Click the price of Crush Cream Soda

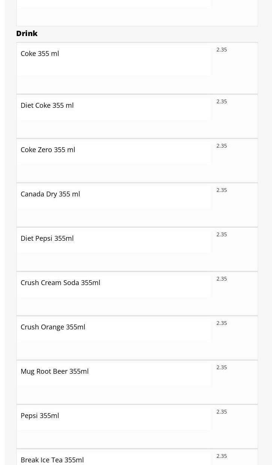point(222,279)
